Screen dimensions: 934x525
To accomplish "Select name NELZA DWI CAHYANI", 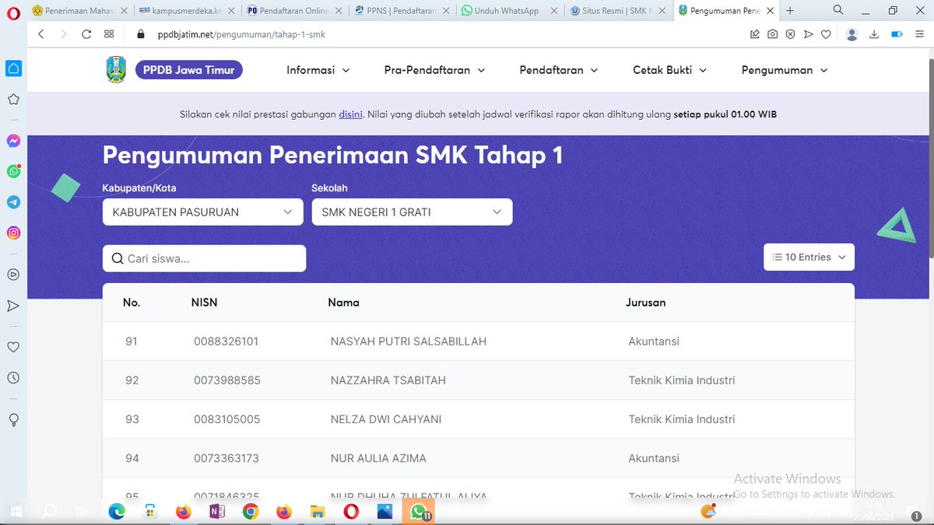I will click(386, 419).
